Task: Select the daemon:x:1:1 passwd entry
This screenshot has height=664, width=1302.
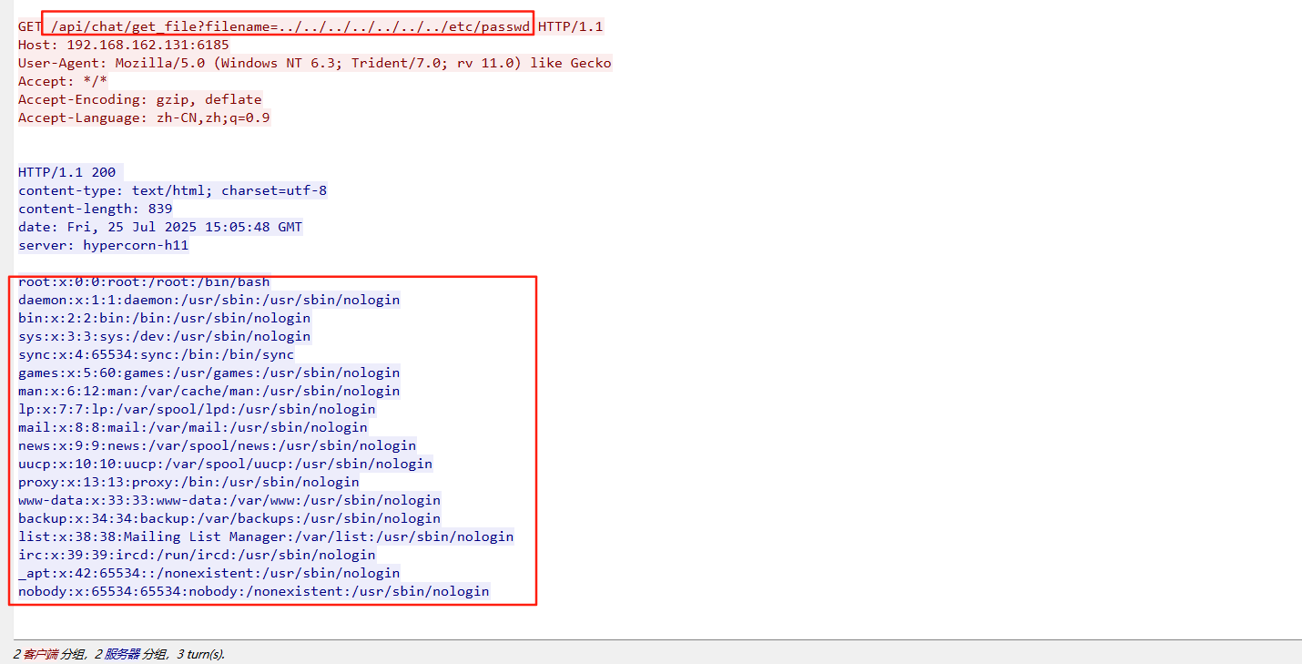Action: coord(209,300)
